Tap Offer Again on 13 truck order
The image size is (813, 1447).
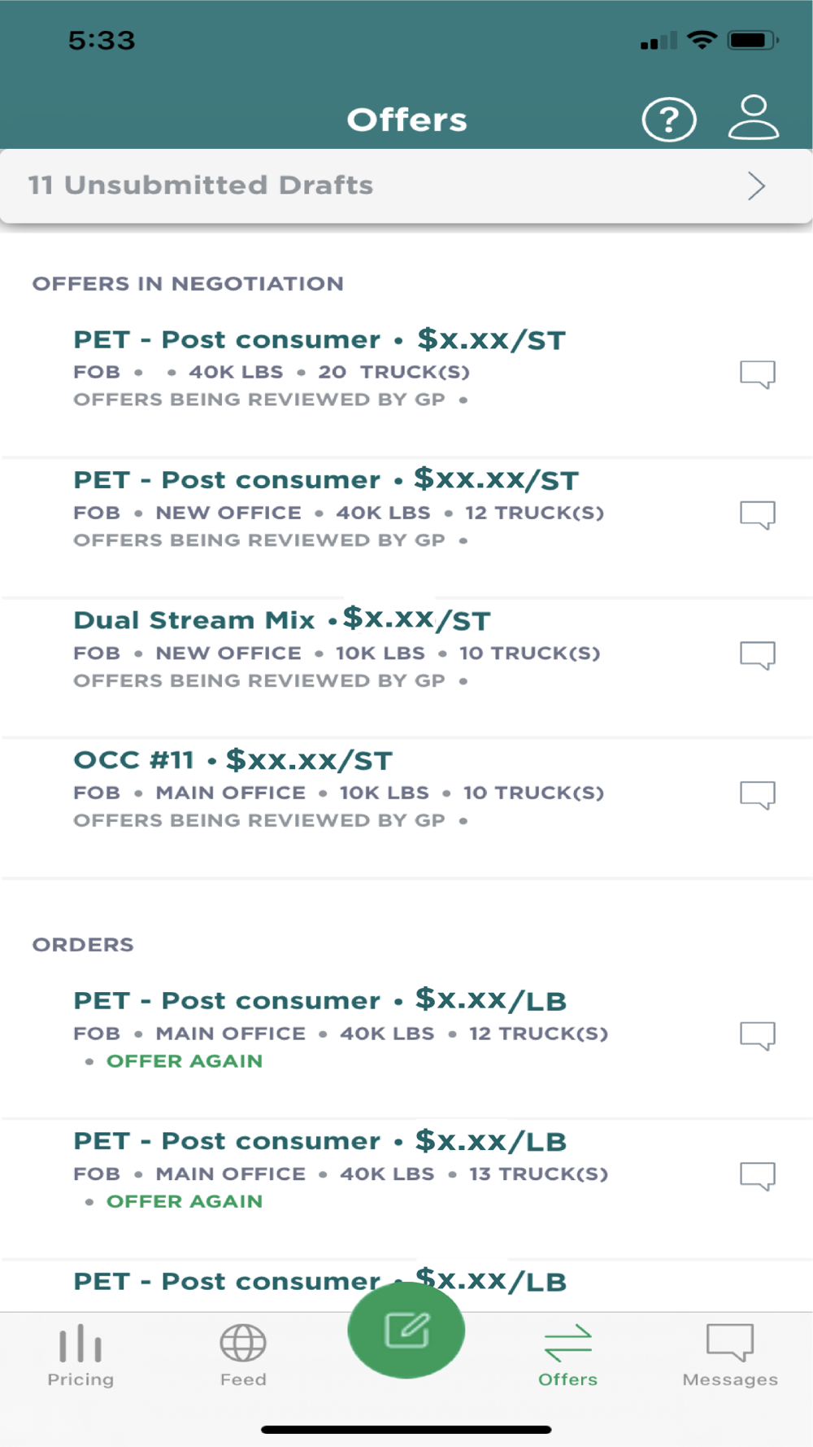pos(185,1201)
